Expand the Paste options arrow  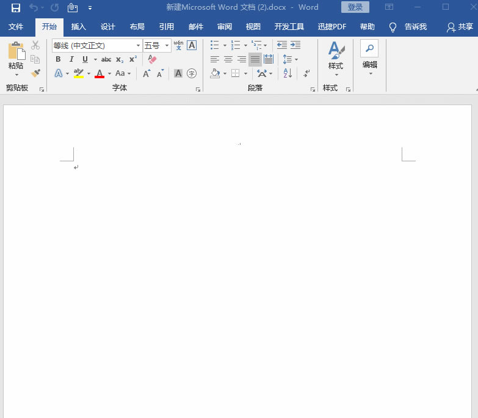click(16, 75)
